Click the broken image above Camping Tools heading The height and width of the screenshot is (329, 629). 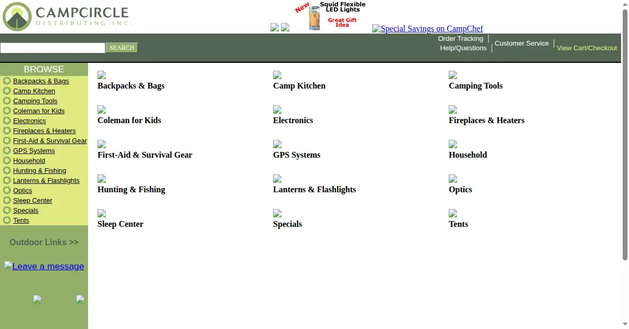pyautogui.click(x=453, y=75)
